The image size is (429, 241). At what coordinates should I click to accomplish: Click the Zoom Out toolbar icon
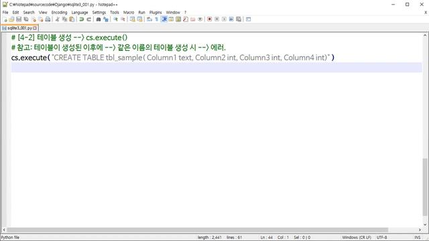click(123, 19)
